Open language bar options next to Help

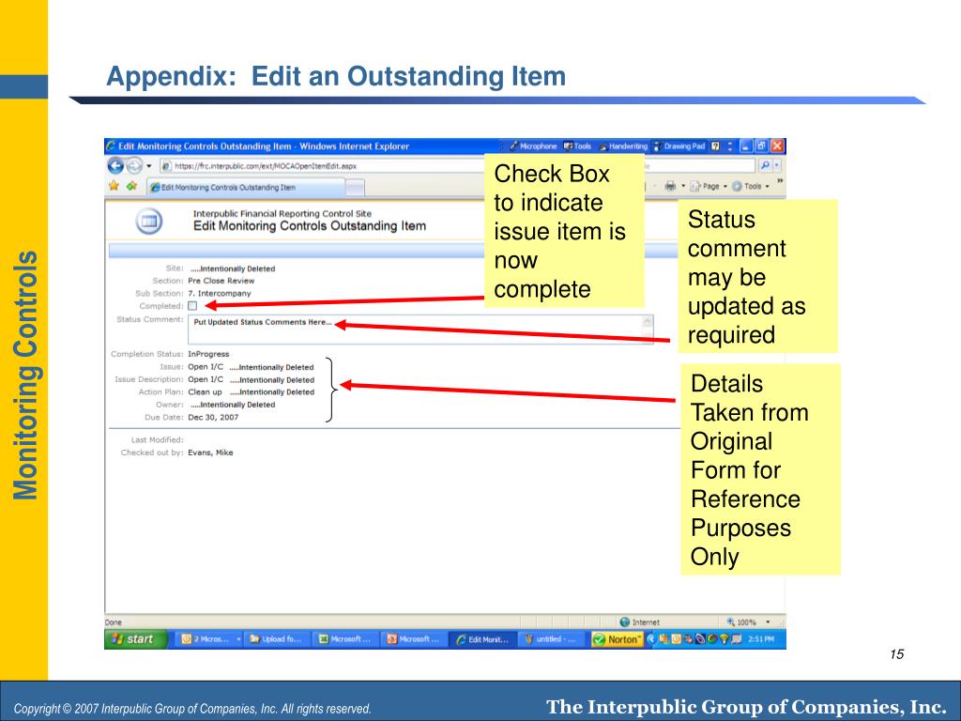point(730,146)
